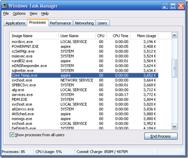Click the CPU Usage: 5% status entry
Image resolution: width=188 pixels, height=158 pixels.
pyautogui.click(x=49, y=152)
